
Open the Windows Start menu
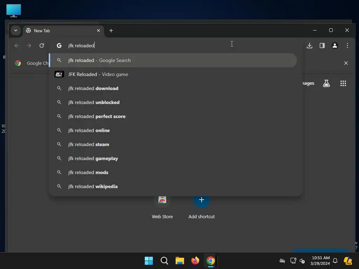coord(149,261)
